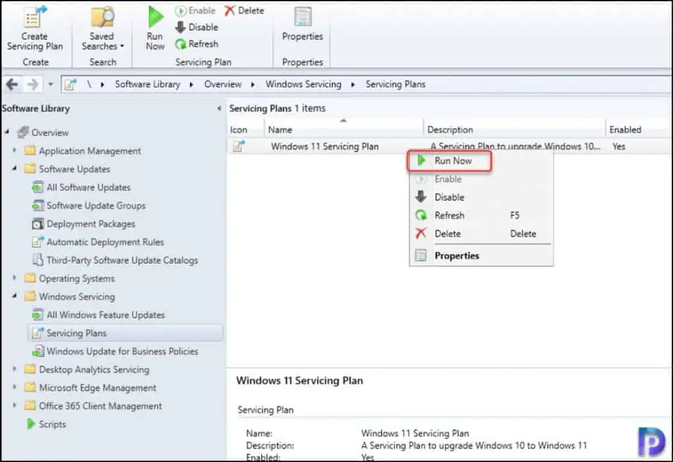This screenshot has width=673, height=462.
Task: Expand Application Management folder
Action: [x=14, y=150]
